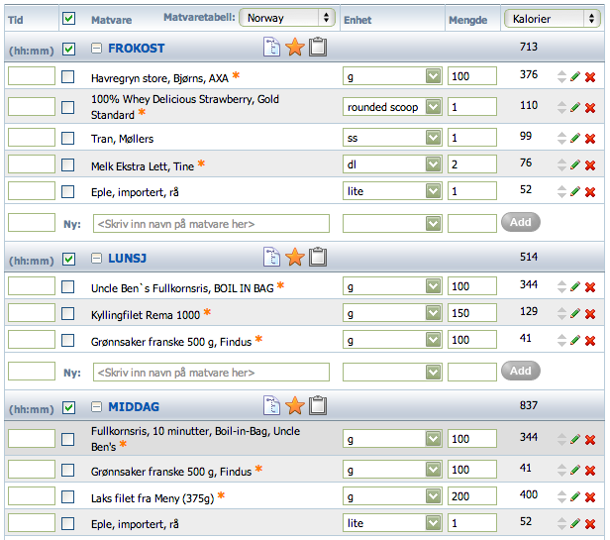Check the Melk Ekstra Lett checkbox
The image size is (610, 540).
68,165
